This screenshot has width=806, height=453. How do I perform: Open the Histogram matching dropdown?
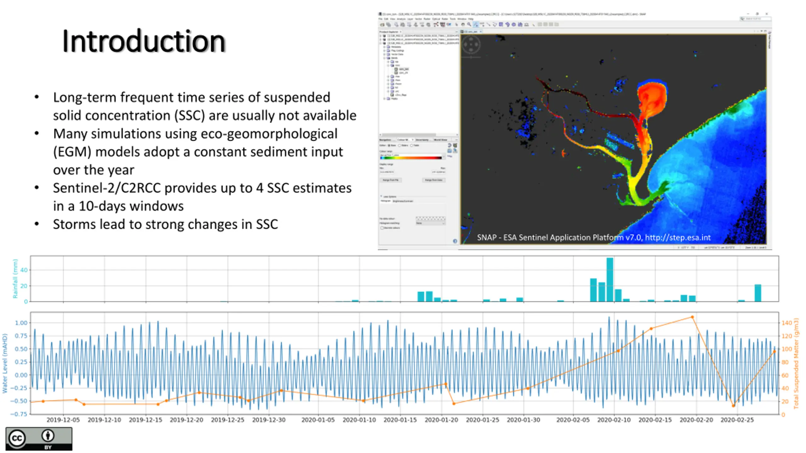[430, 223]
